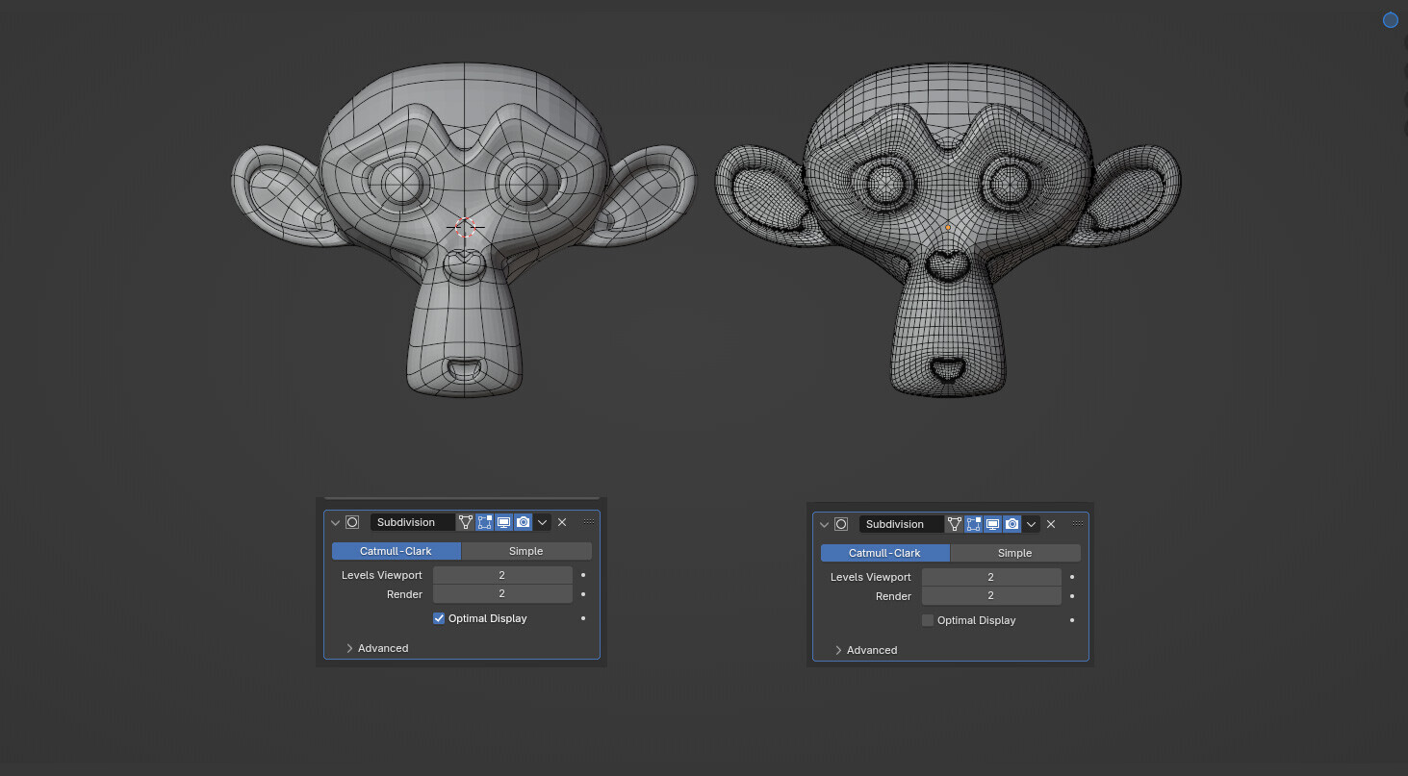Toggle the Edit Mode display icon on left Subdivision modifier
The height and width of the screenshot is (776, 1408).
coord(484,522)
